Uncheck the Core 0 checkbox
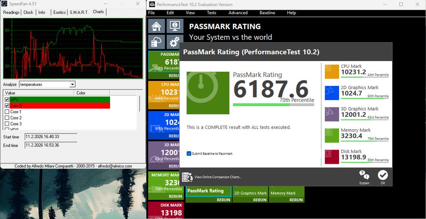This screenshot has width=426, height=219. 7,106
